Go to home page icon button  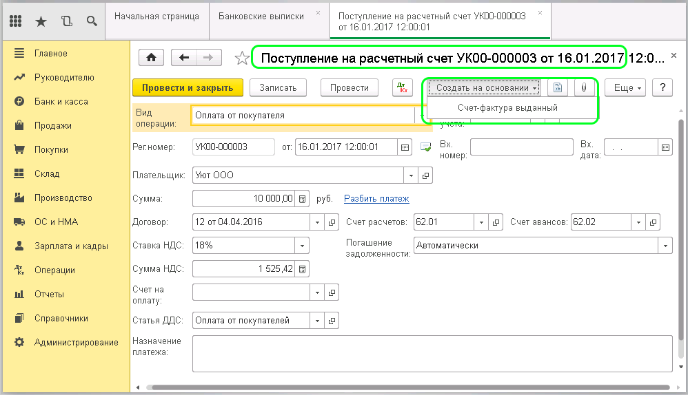coord(151,58)
